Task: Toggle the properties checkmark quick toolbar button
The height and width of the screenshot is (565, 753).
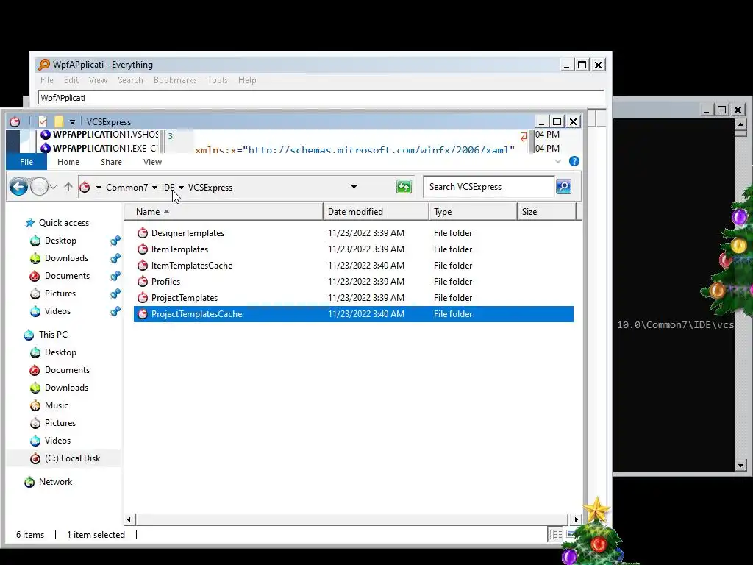Action: click(43, 121)
